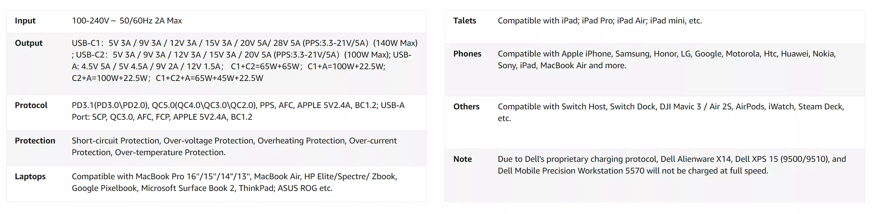Click the Protection row label

point(35,141)
